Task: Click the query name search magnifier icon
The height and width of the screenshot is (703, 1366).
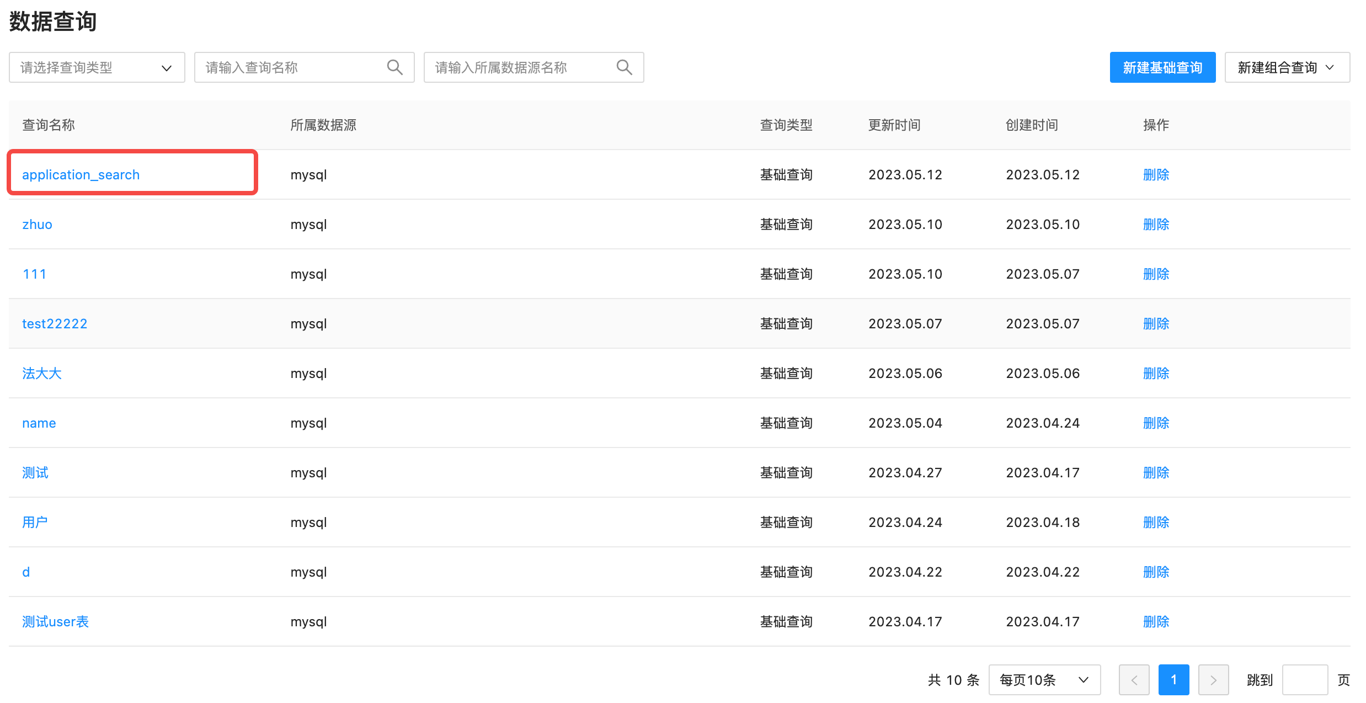Action: [x=394, y=67]
